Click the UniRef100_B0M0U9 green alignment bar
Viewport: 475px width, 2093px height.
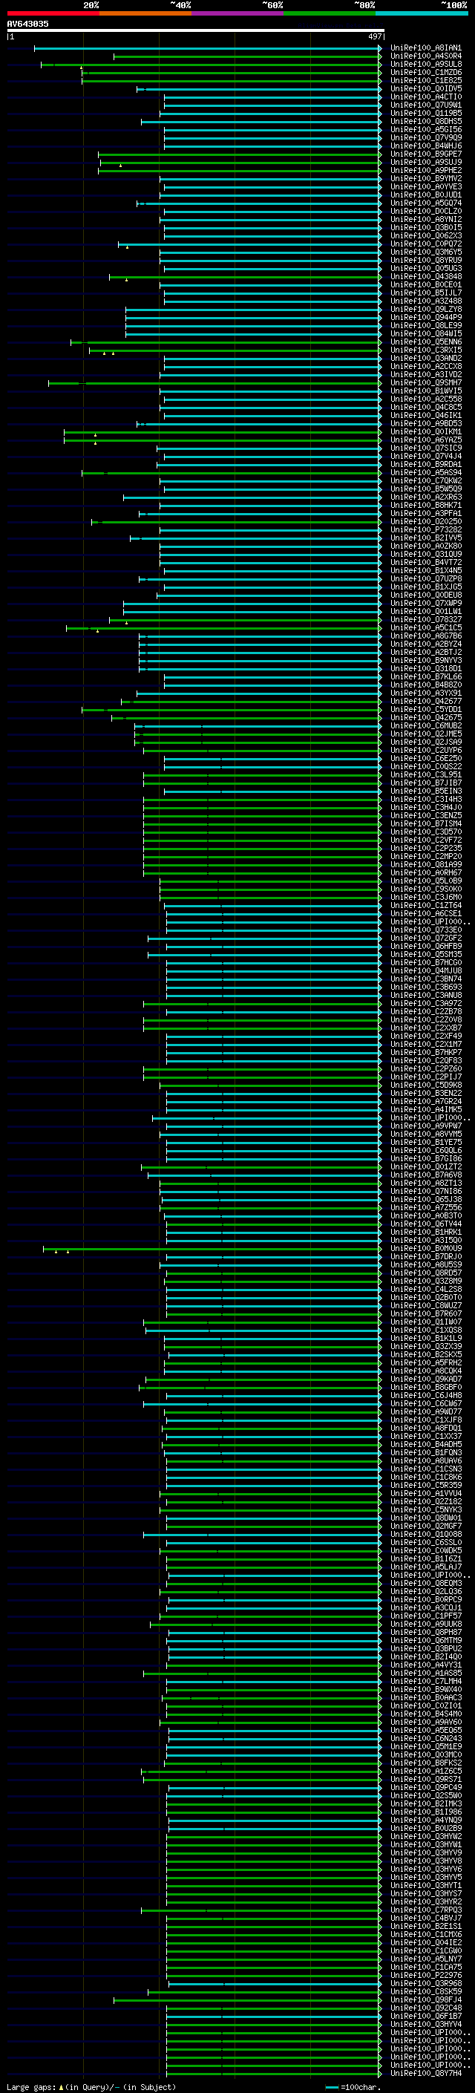point(212,1248)
